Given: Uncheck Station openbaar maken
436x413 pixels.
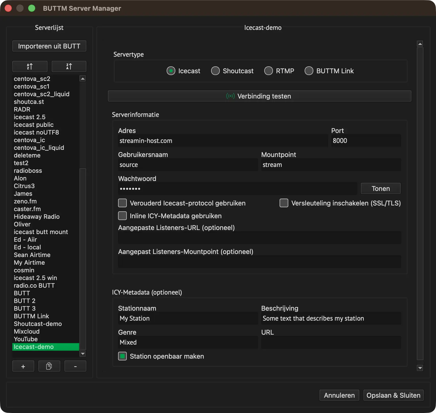Looking at the screenshot, I should click(122, 356).
